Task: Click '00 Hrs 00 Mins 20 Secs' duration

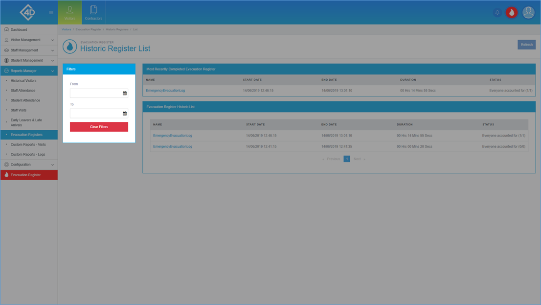Action: [414, 146]
